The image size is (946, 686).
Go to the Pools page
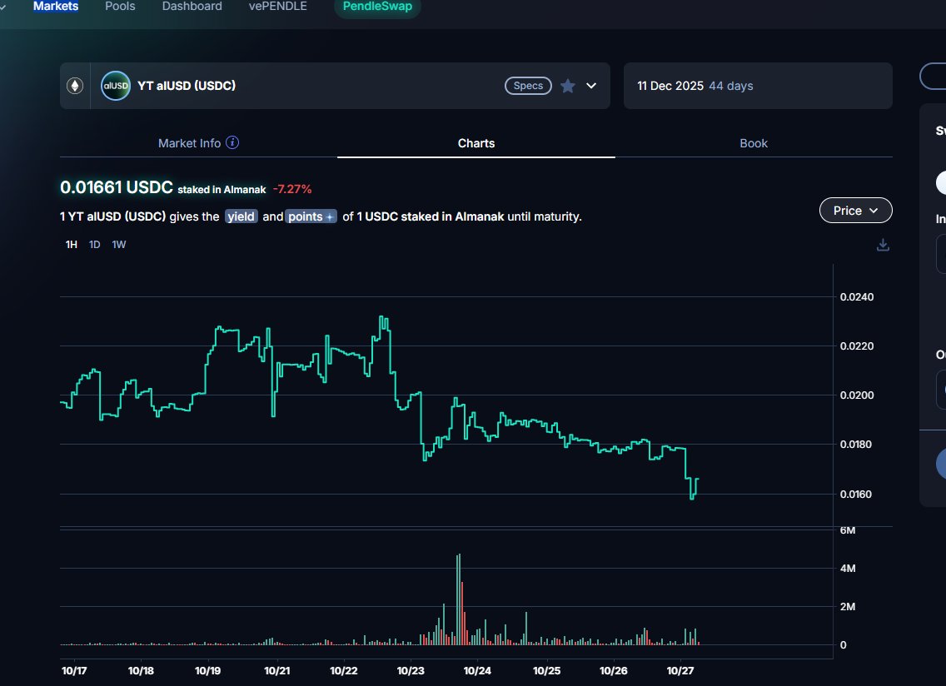120,7
